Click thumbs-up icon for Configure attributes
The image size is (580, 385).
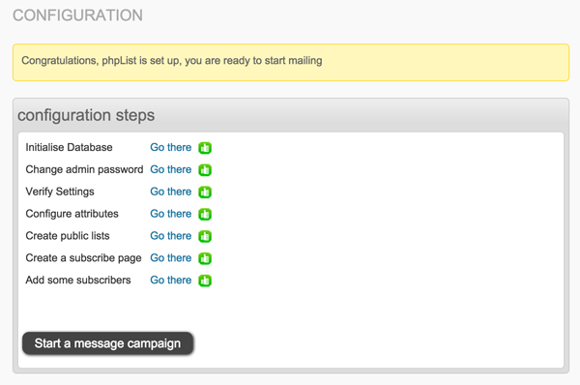205,214
